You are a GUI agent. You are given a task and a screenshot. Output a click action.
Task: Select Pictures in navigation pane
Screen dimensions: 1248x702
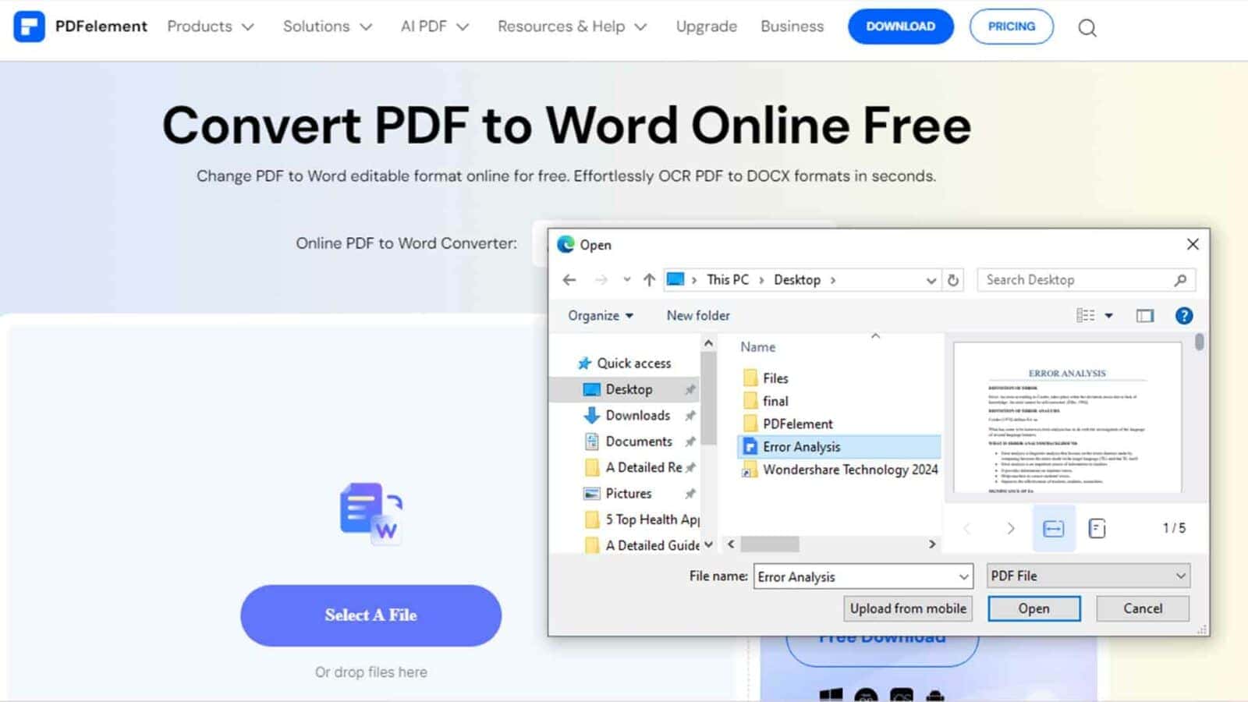coord(629,494)
